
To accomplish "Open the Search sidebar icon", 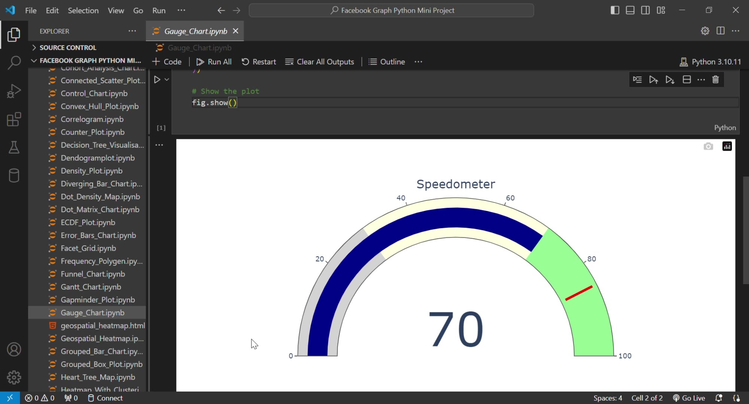I will 14,63.
